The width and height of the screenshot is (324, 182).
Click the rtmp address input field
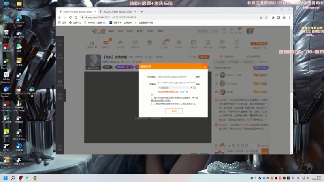(177, 77)
